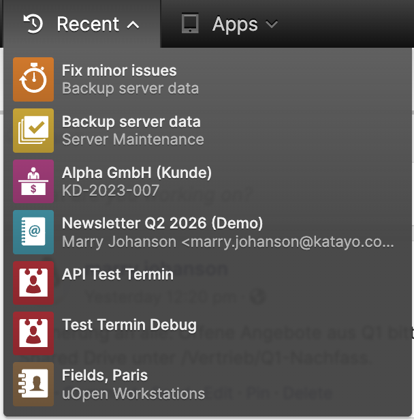Click the yellow task checkmark icon
This screenshot has width=414, height=420.
pyautogui.click(x=33, y=130)
